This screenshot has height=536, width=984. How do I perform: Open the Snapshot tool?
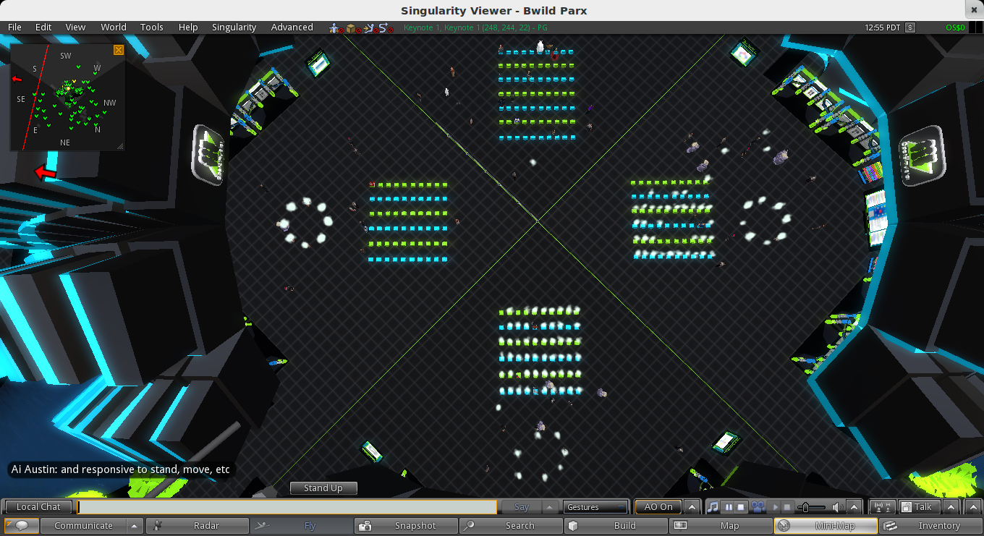[x=405, y=526]
